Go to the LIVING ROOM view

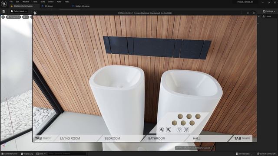click(x=70, y=138)
